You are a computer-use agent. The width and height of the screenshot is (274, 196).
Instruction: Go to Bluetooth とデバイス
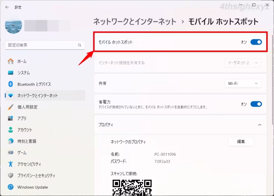click(45, 84)
